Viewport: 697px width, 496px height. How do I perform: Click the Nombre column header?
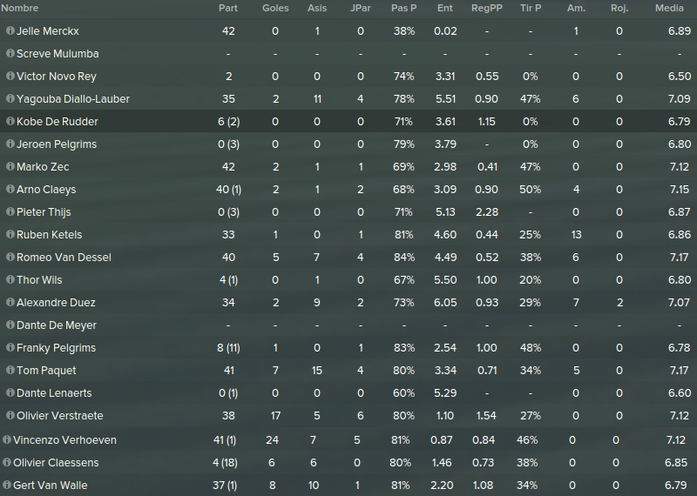[x=19, y=8]
